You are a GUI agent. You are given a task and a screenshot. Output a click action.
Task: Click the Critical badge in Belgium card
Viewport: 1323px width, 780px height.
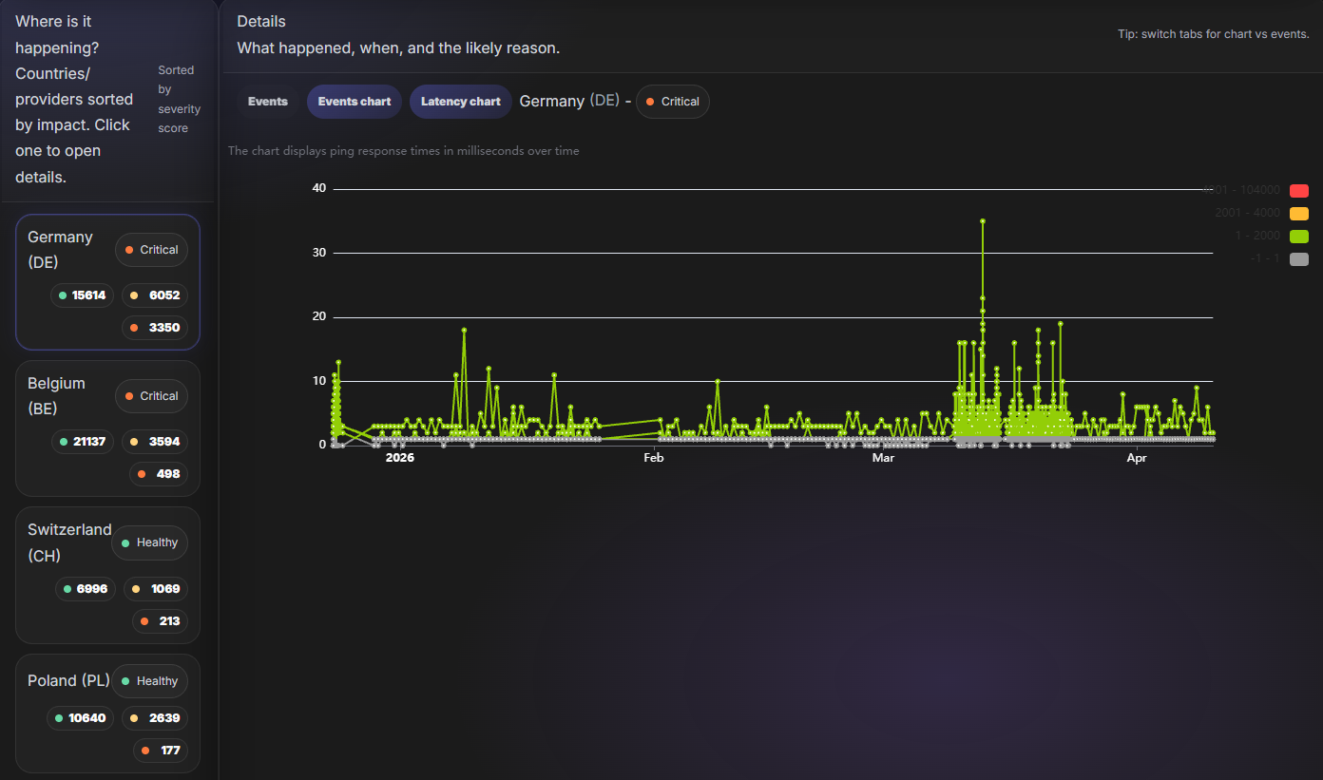point(151,396)
